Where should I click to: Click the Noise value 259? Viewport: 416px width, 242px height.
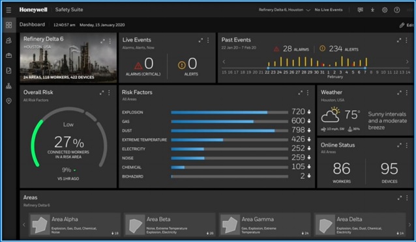tap(298, 157)
